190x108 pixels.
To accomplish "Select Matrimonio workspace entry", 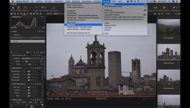I will click(83, 22).
